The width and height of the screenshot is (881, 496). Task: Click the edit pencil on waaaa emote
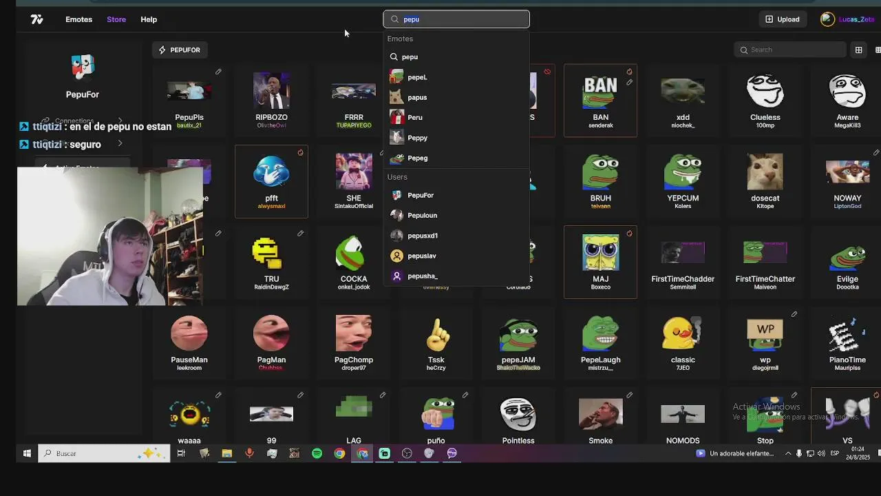(x=218, y=395)
